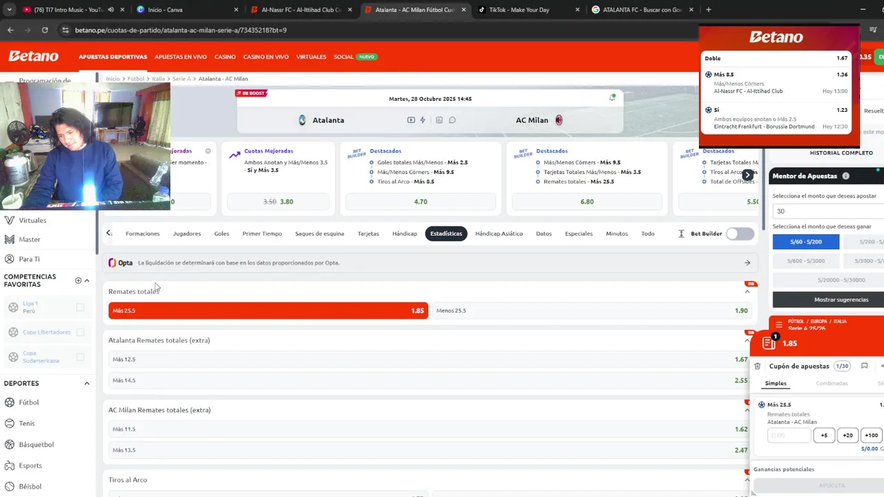Collapse AC Milan Remates totales (extra) section
884x497 pixels.
click(747, 410)
